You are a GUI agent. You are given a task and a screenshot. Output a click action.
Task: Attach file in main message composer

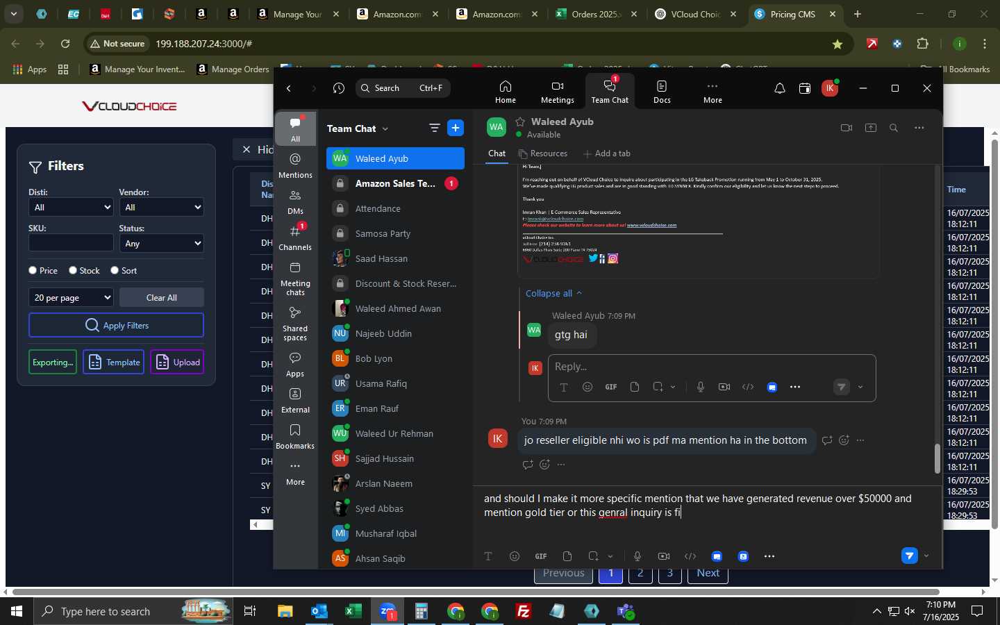pyautogui.click(x=567, y=556)
